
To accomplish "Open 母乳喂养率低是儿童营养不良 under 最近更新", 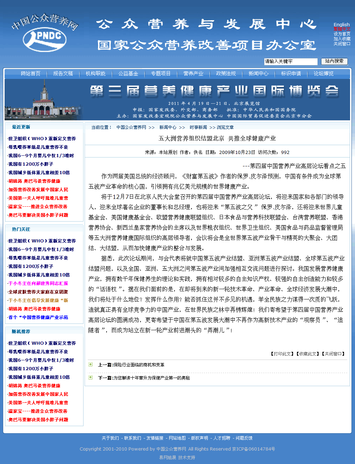I will point(38,147).
